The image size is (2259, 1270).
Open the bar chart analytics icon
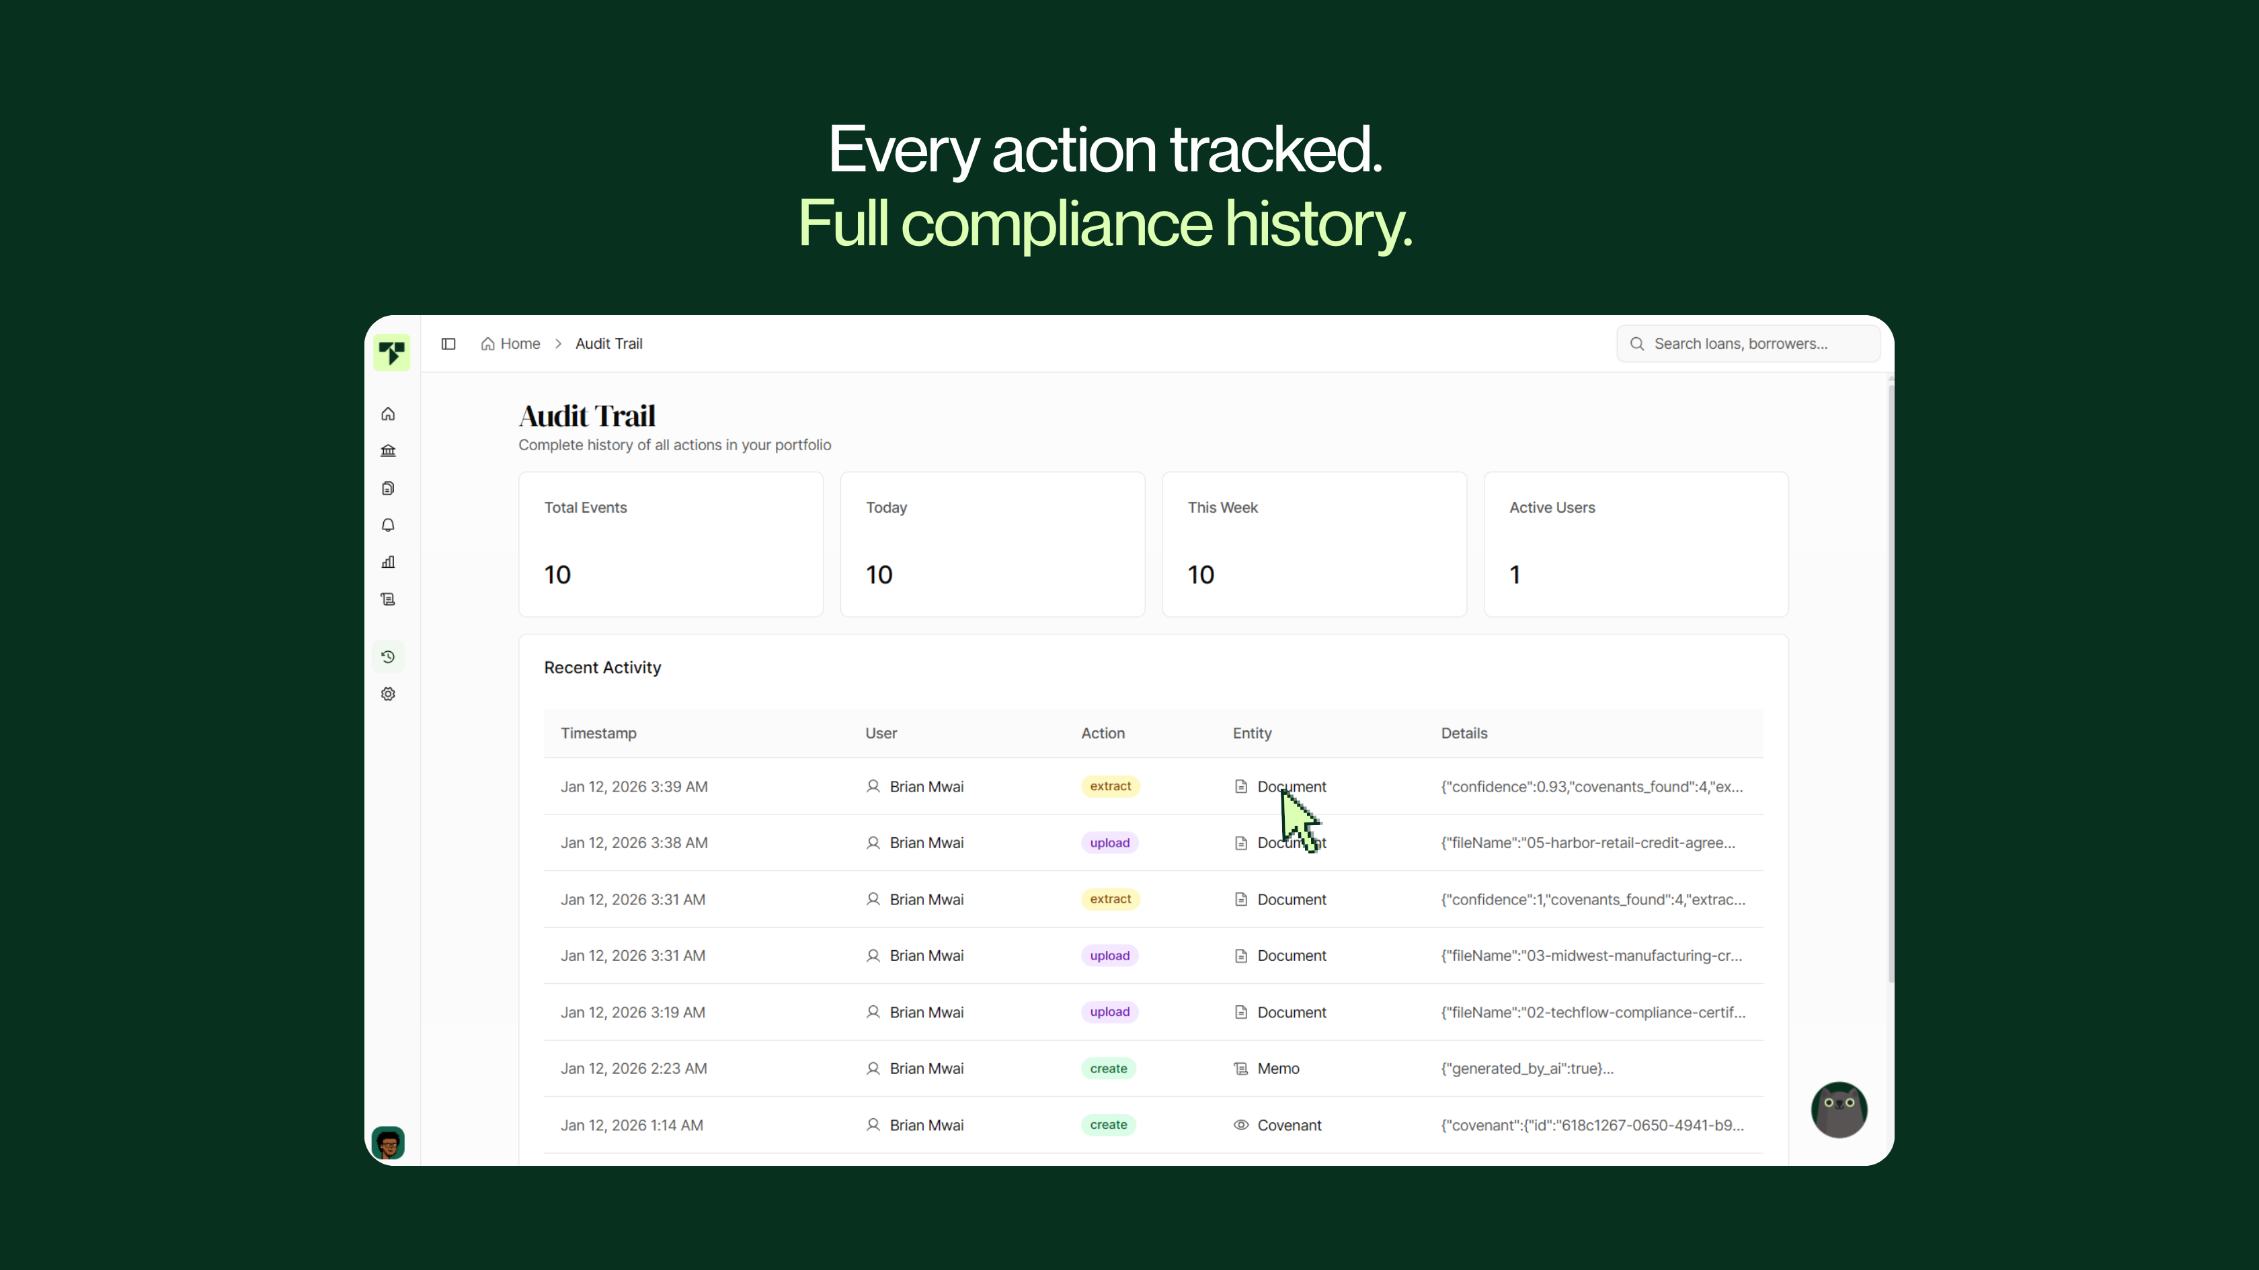coord(389,562)
